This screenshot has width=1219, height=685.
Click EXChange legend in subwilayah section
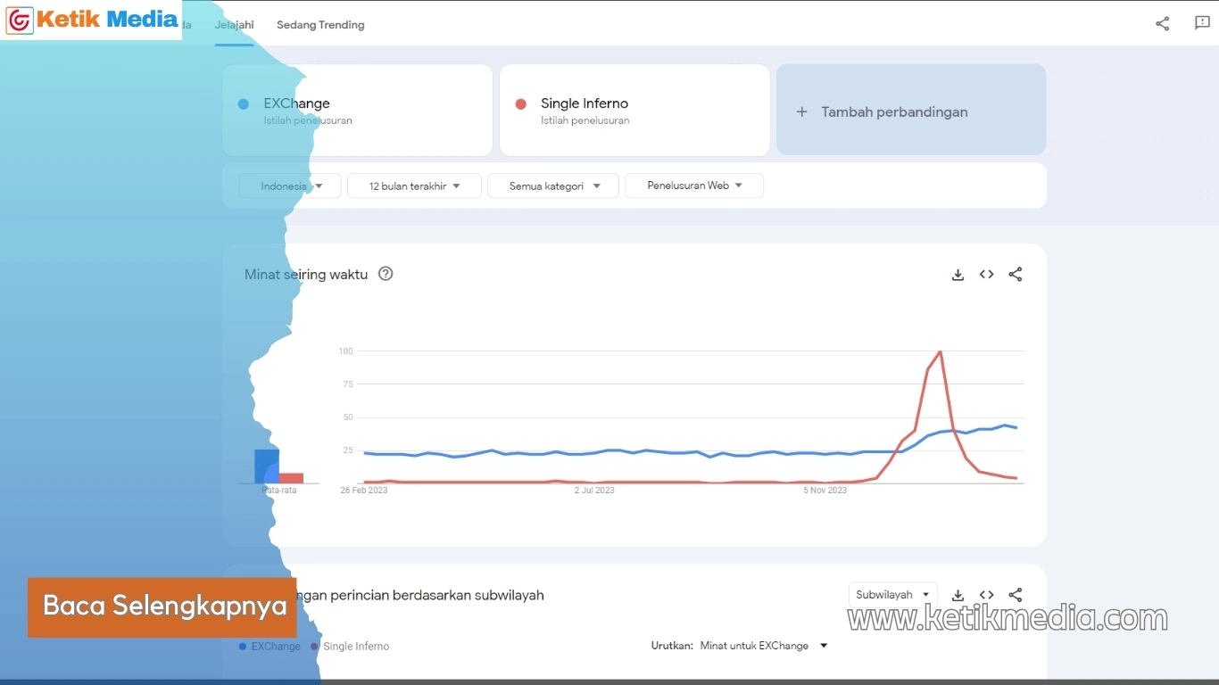point(270,647)
